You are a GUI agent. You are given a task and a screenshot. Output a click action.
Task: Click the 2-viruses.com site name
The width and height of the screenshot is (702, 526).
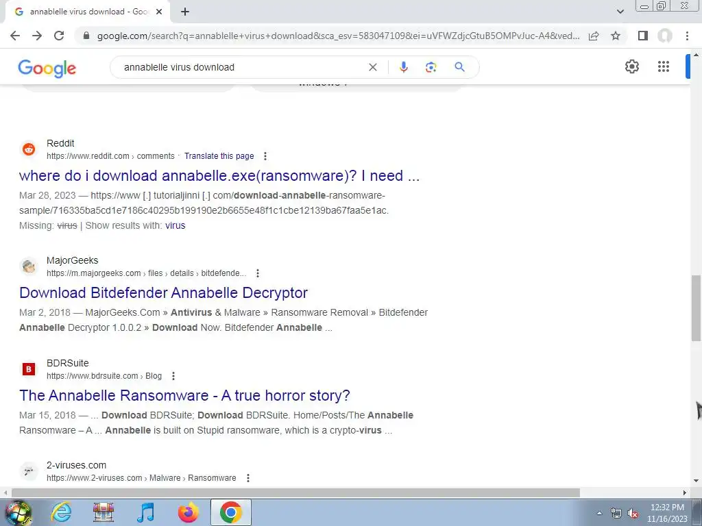pyautogui.click(x=76, y=465)
